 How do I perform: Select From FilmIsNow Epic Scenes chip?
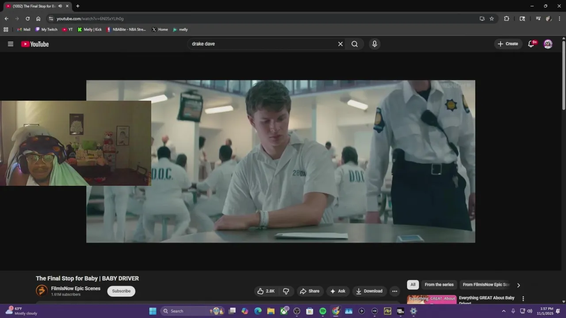(486, 284)
